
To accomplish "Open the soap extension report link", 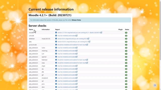I will coord(72,63).
